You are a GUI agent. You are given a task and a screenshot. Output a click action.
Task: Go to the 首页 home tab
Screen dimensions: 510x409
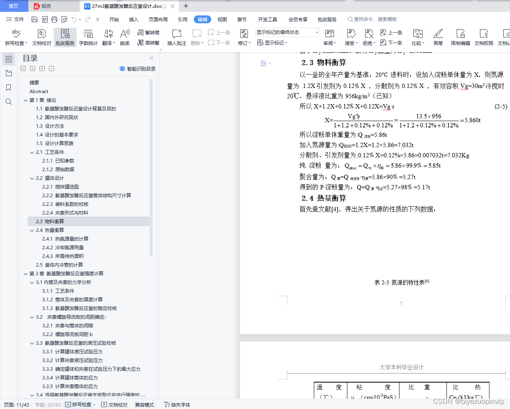click(x=14, y=6)
